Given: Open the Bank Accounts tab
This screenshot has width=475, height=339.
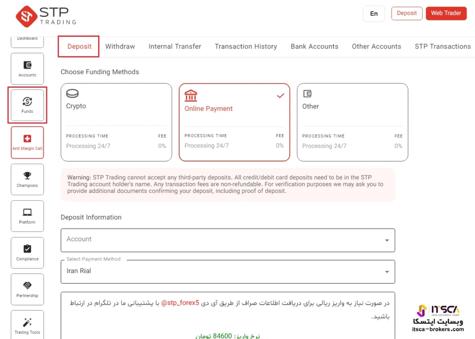Looking at the screenshot, I should click(315, 46).
